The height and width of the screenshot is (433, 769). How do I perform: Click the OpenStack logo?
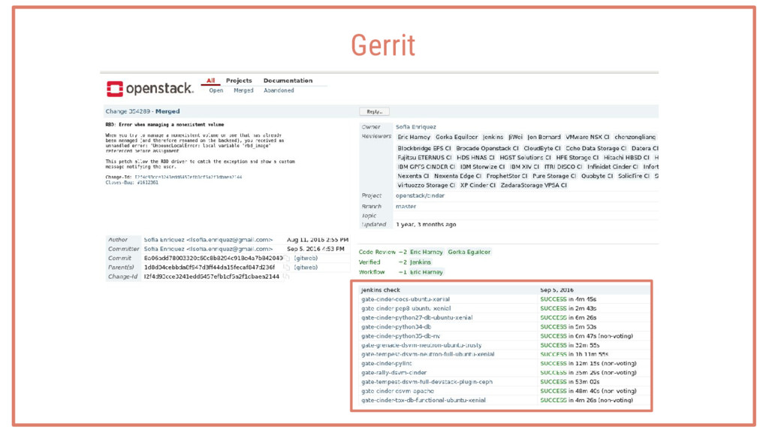[x=150, y=89]
